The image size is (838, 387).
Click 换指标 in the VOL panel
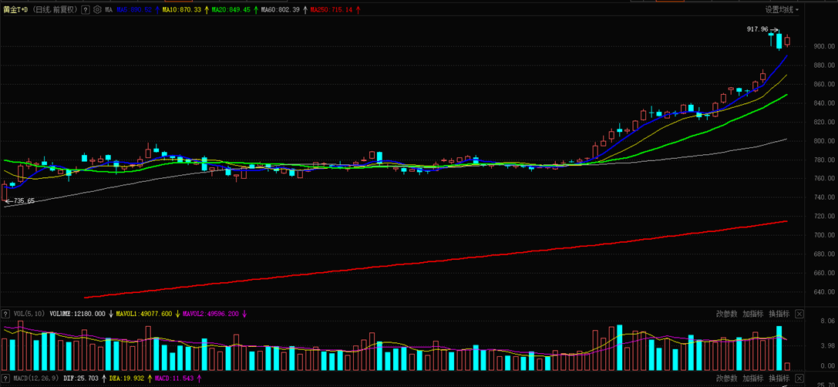pos(779,314)
